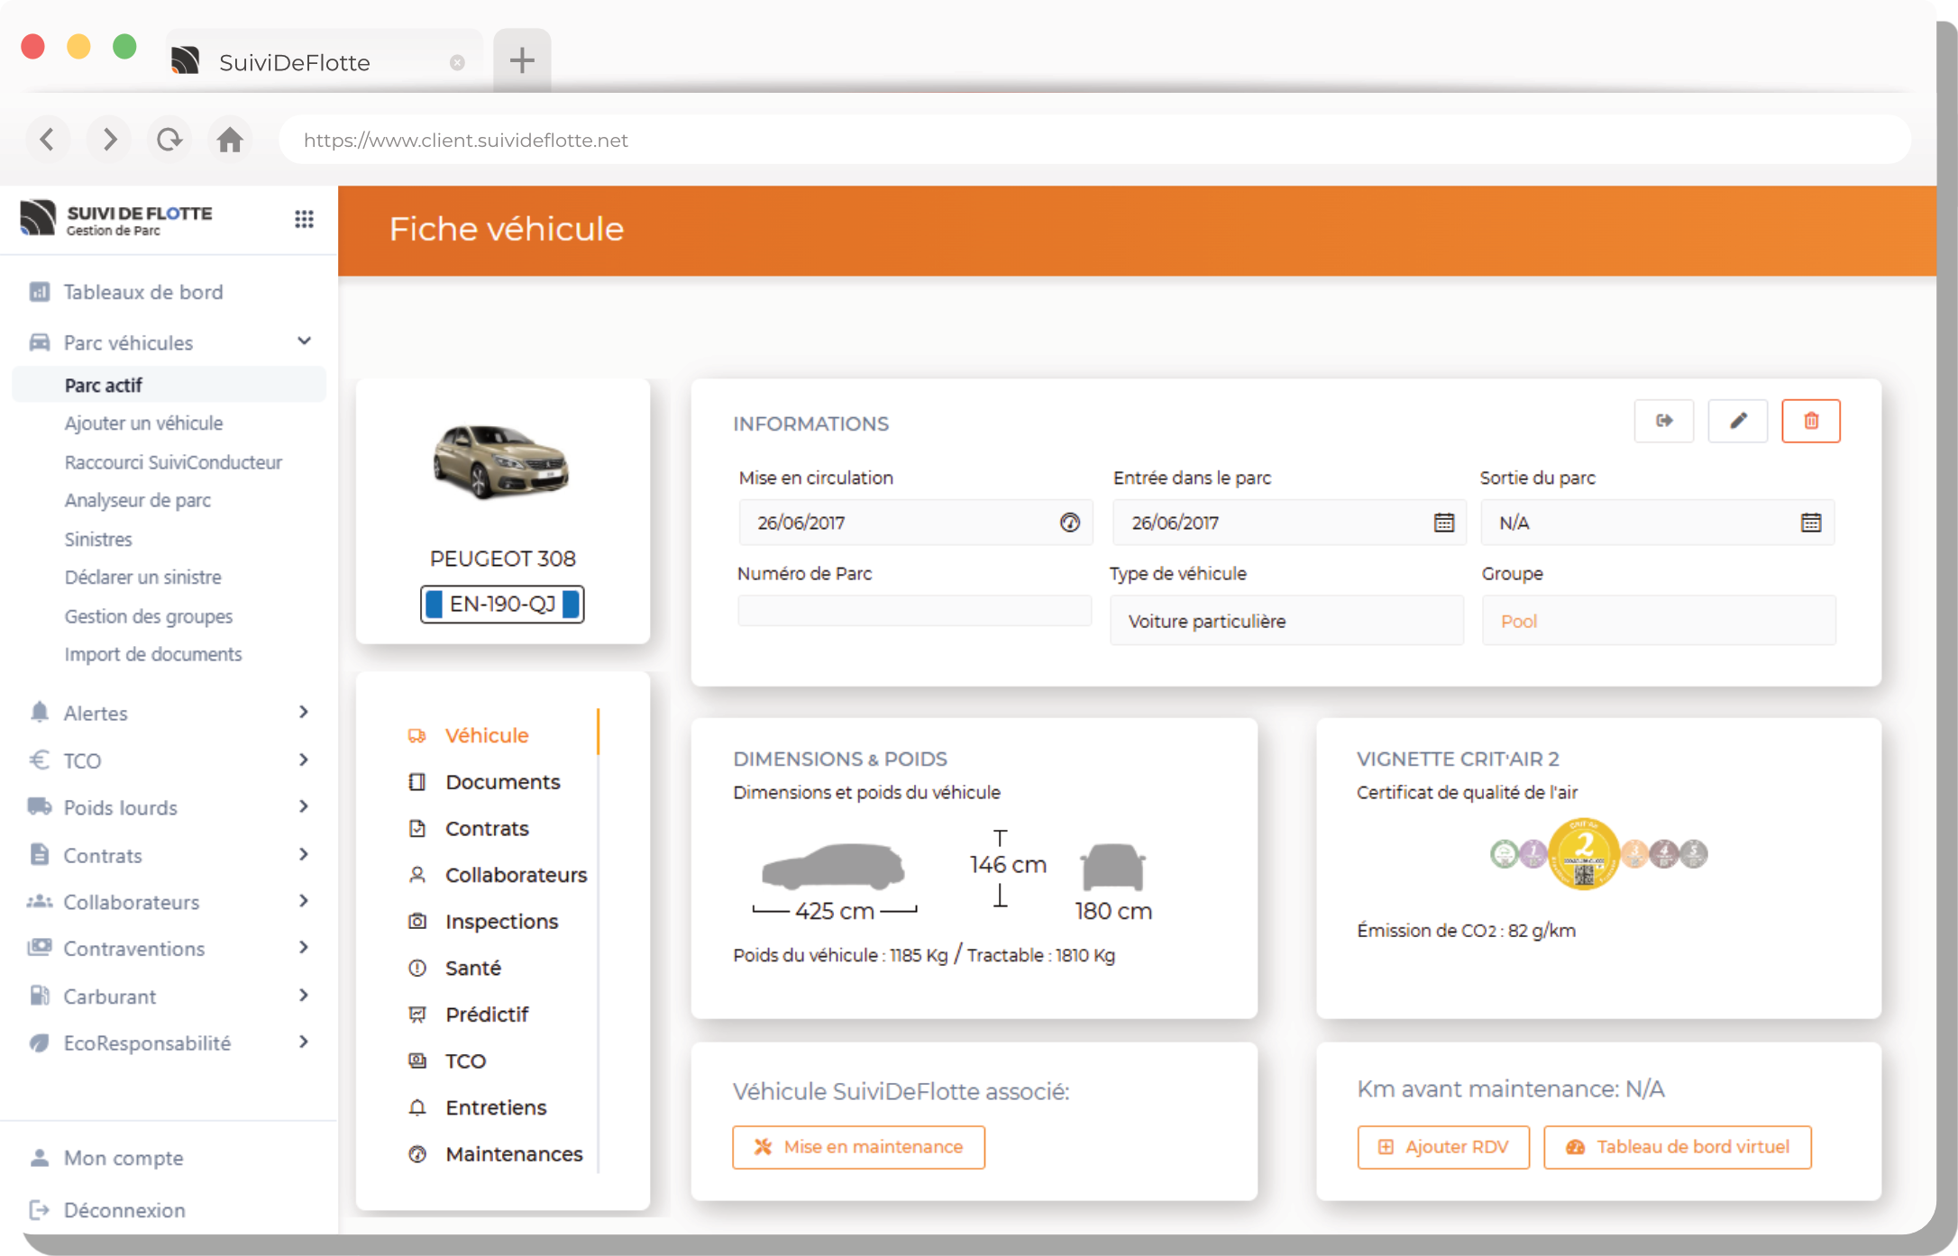1958x1256 pixels.
Task: Open the apps grid icon beside logo
Action: point(304,219)
